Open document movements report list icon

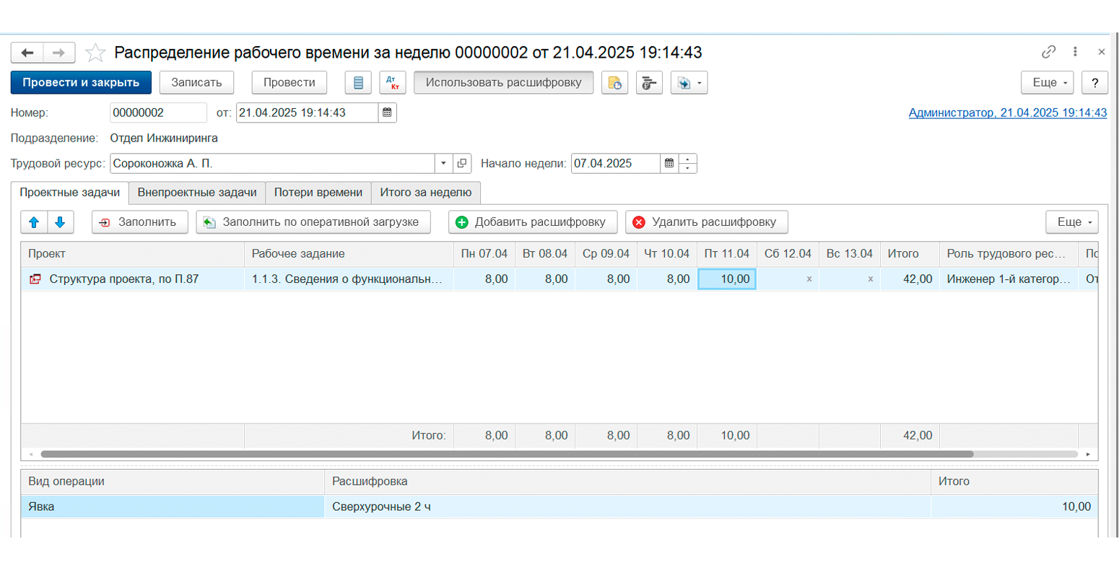(x=358, y=82)
